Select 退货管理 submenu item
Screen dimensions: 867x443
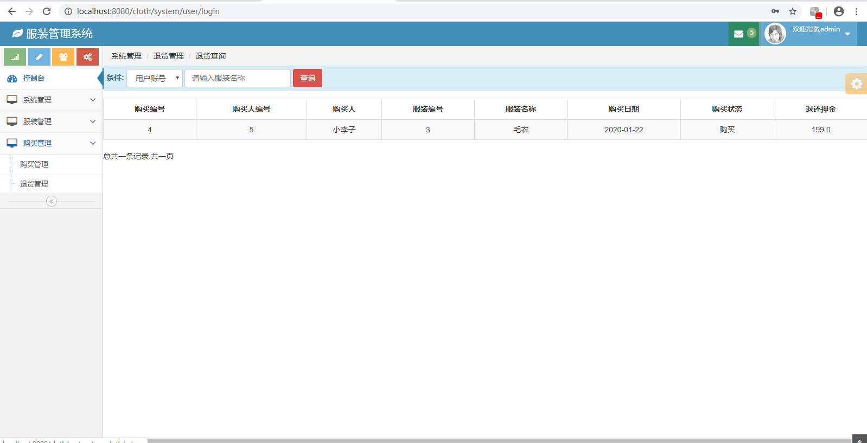(34, 184)
